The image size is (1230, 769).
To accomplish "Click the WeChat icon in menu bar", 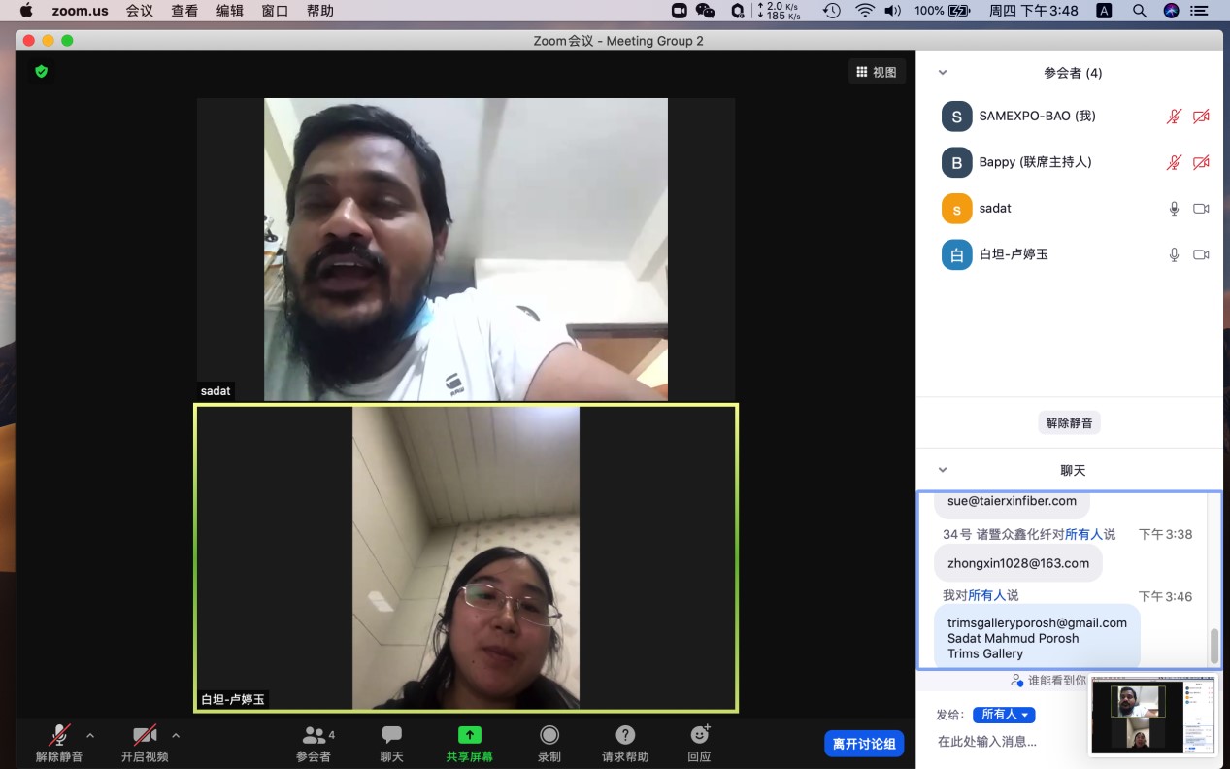I will click(x=706, y=11).
